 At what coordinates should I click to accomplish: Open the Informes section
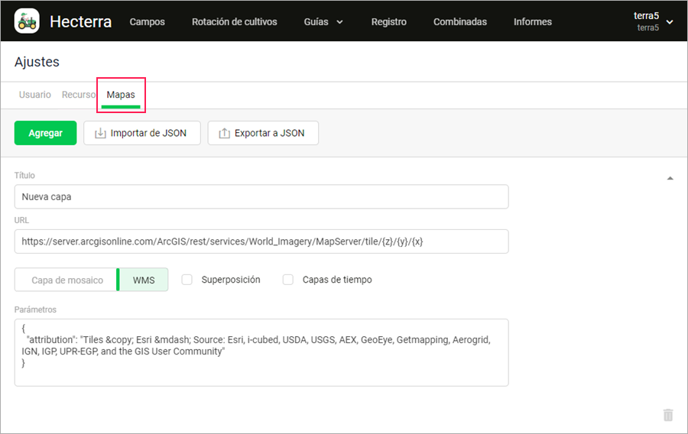[x=533, y=21]
